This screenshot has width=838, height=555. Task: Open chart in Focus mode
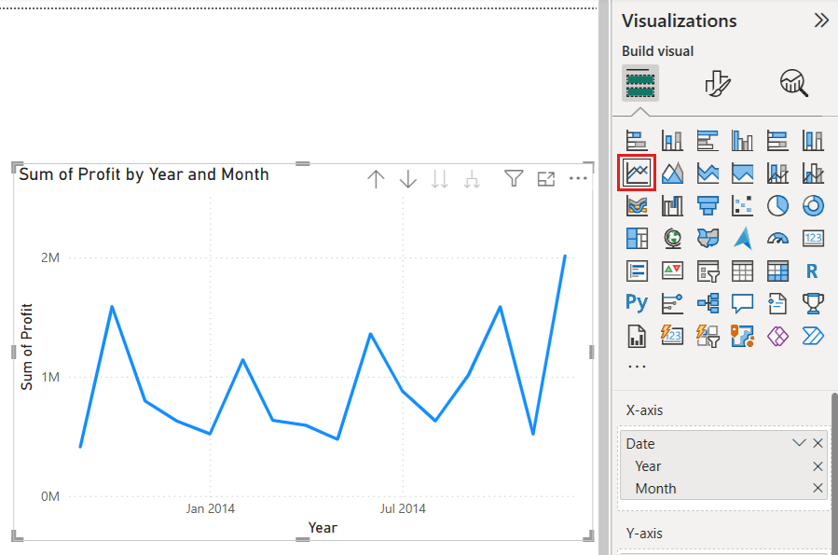pyautogui.click(x=545, y=178)
